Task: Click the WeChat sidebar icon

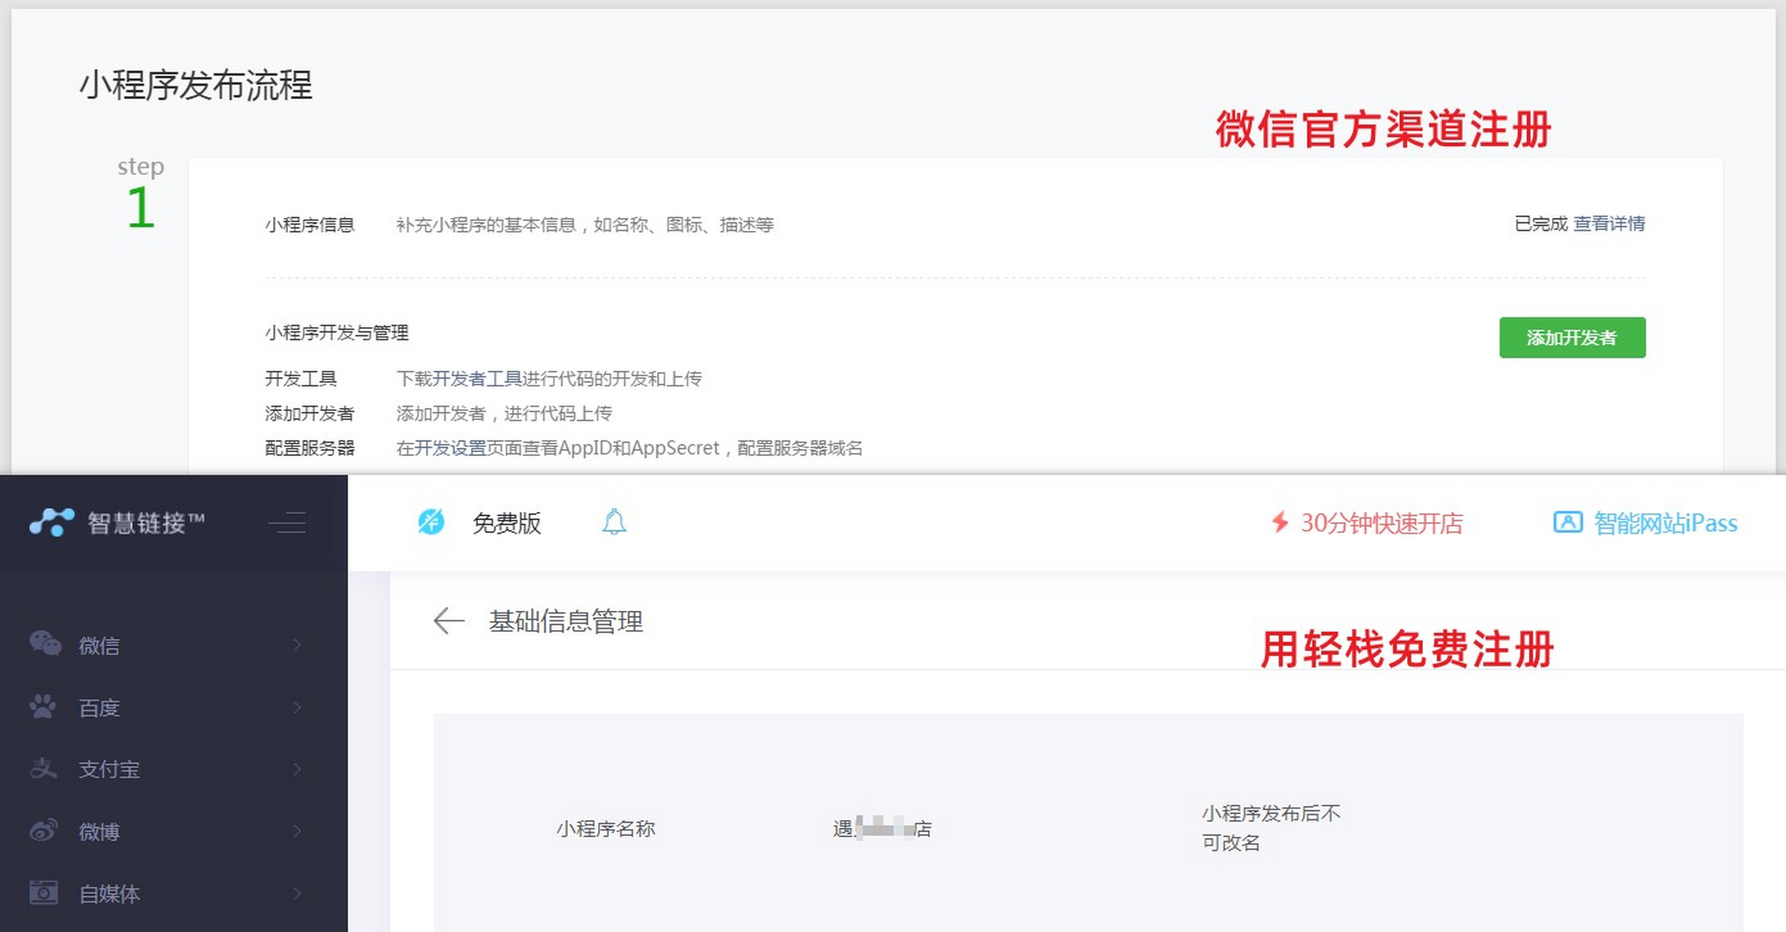Action: point(45,644)
